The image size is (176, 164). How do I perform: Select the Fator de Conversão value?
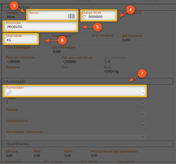pyautogui.click(x=13, y=62)
